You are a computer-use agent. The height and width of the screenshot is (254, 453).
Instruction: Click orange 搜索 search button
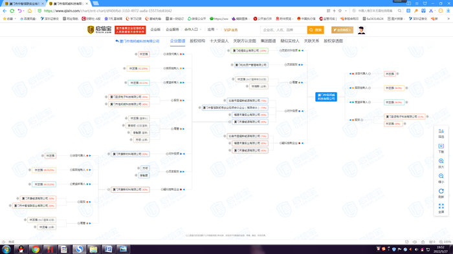(x=315, y=30)
